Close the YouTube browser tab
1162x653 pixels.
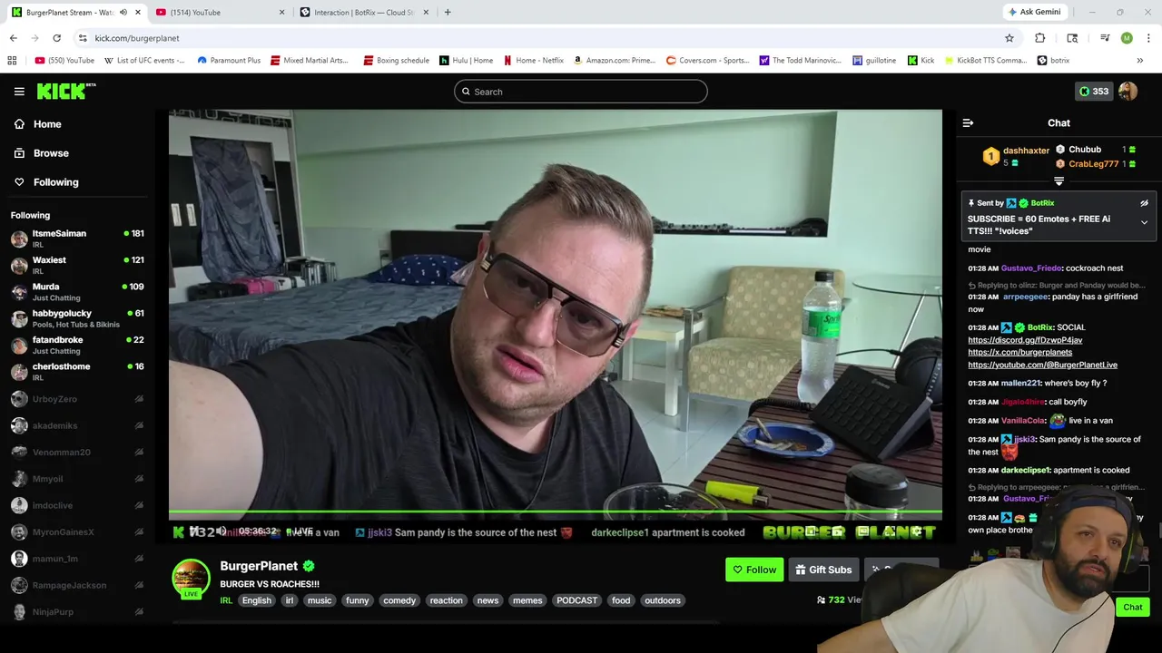(x=281, y=13)
